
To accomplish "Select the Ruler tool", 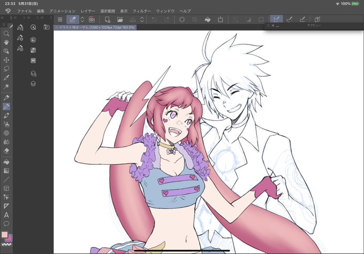I will (x=6, y=206).
